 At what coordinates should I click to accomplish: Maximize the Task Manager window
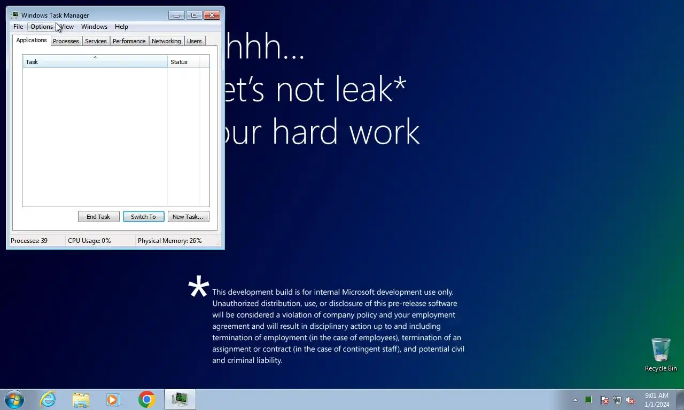tap(194, 15)
